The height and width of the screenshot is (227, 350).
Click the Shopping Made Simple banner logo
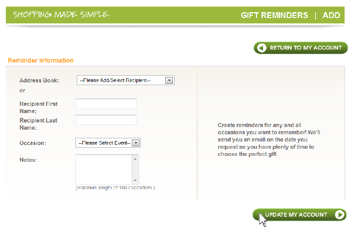click(62, 15)
